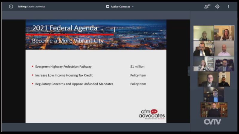Click the cfm advocates logo on slide
The image size is (239, 134).
(151, 114)
